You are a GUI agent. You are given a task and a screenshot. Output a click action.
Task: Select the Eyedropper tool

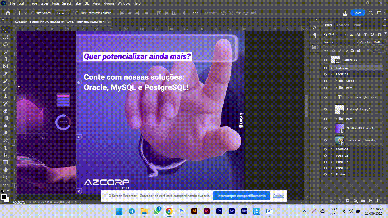[5, 74]
